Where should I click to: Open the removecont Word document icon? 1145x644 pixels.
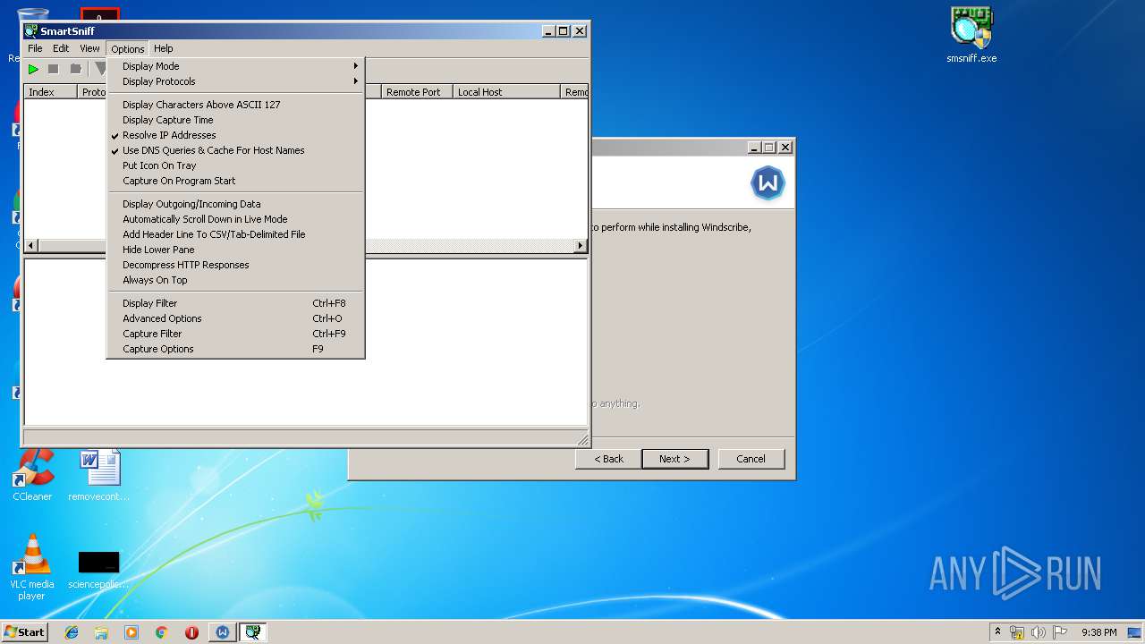98,474
